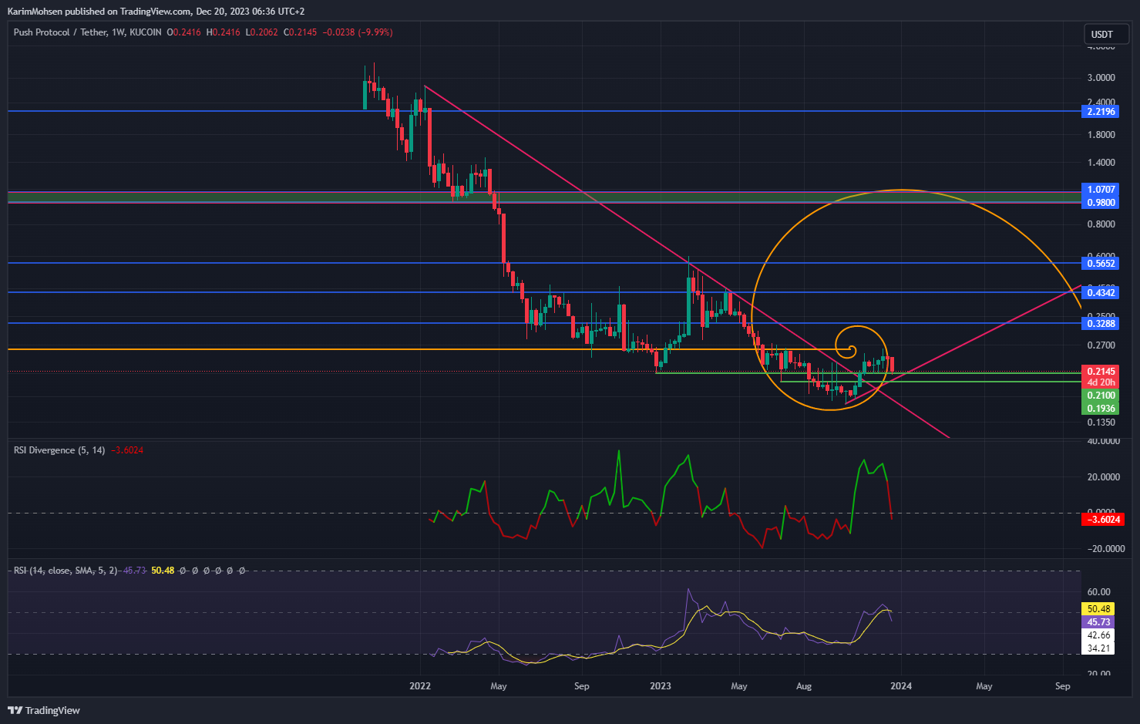1140x724 pixels.
Task: Click the 20.0000 tick on the divergence axis
Action: 1103,477
